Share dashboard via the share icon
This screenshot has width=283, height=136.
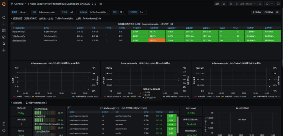100,4
